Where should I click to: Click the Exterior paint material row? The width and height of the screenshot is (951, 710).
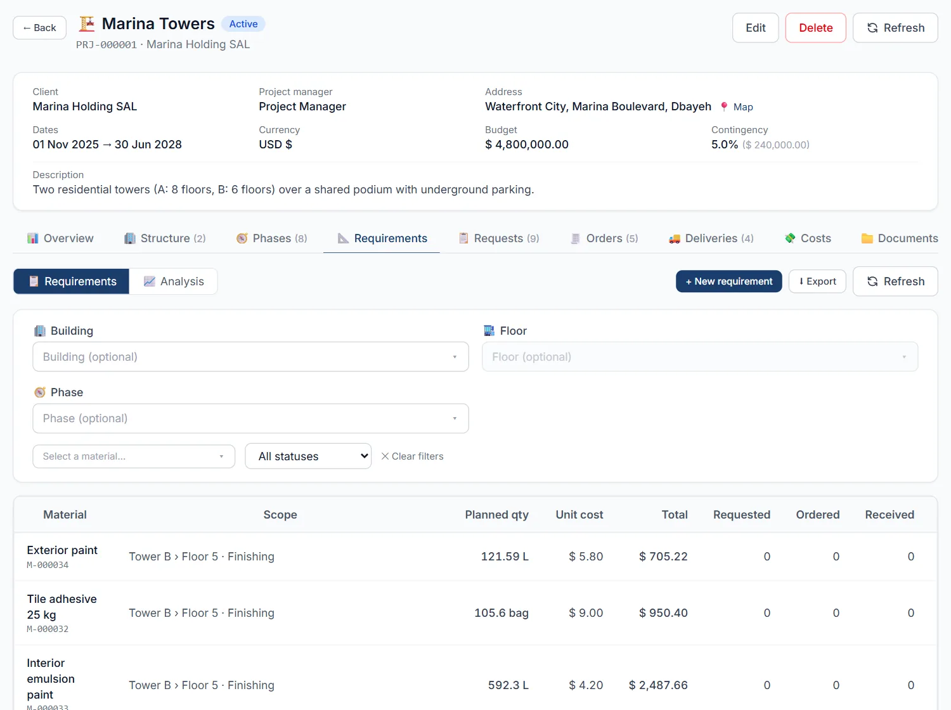pyautogui.click(x=475, y=557)
